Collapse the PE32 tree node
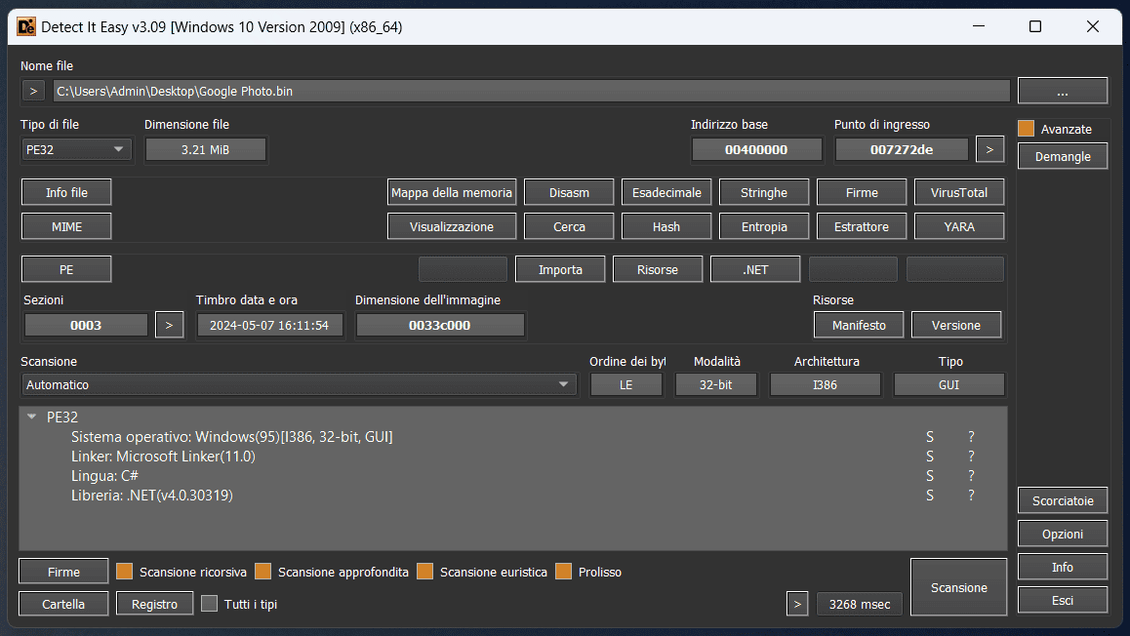Image resolution: width=1130 pixels, height=636 pixels. [32, 417]
